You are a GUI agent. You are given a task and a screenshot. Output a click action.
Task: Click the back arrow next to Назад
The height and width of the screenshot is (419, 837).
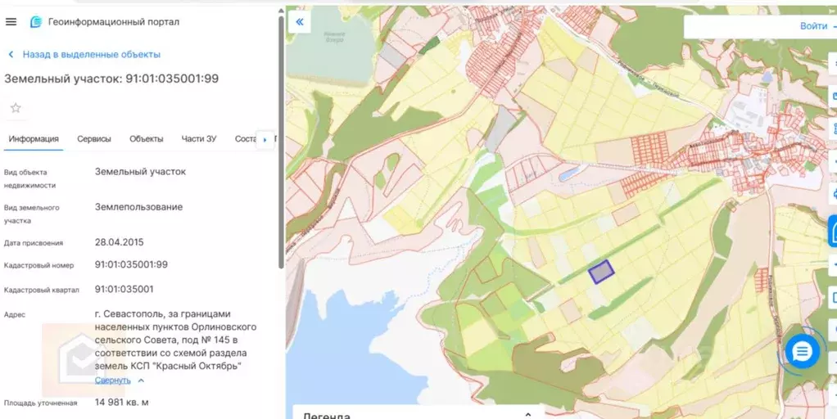click(x=11, y=55)
